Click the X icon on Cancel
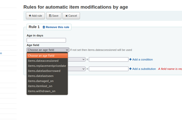This screenshot has width=182, height=124. (x=67, y=16)
